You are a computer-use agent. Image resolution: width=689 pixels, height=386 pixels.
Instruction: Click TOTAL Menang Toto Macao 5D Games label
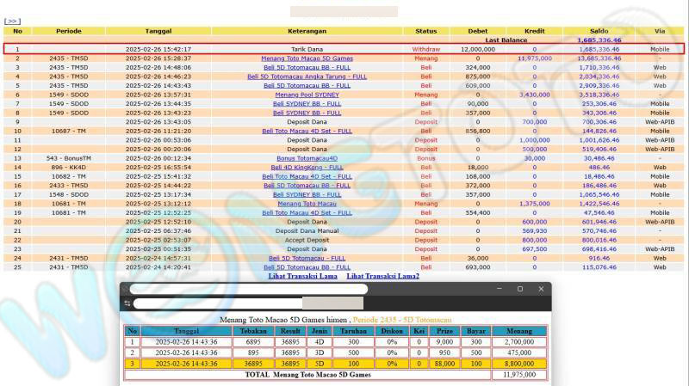[x=307, y=375]
